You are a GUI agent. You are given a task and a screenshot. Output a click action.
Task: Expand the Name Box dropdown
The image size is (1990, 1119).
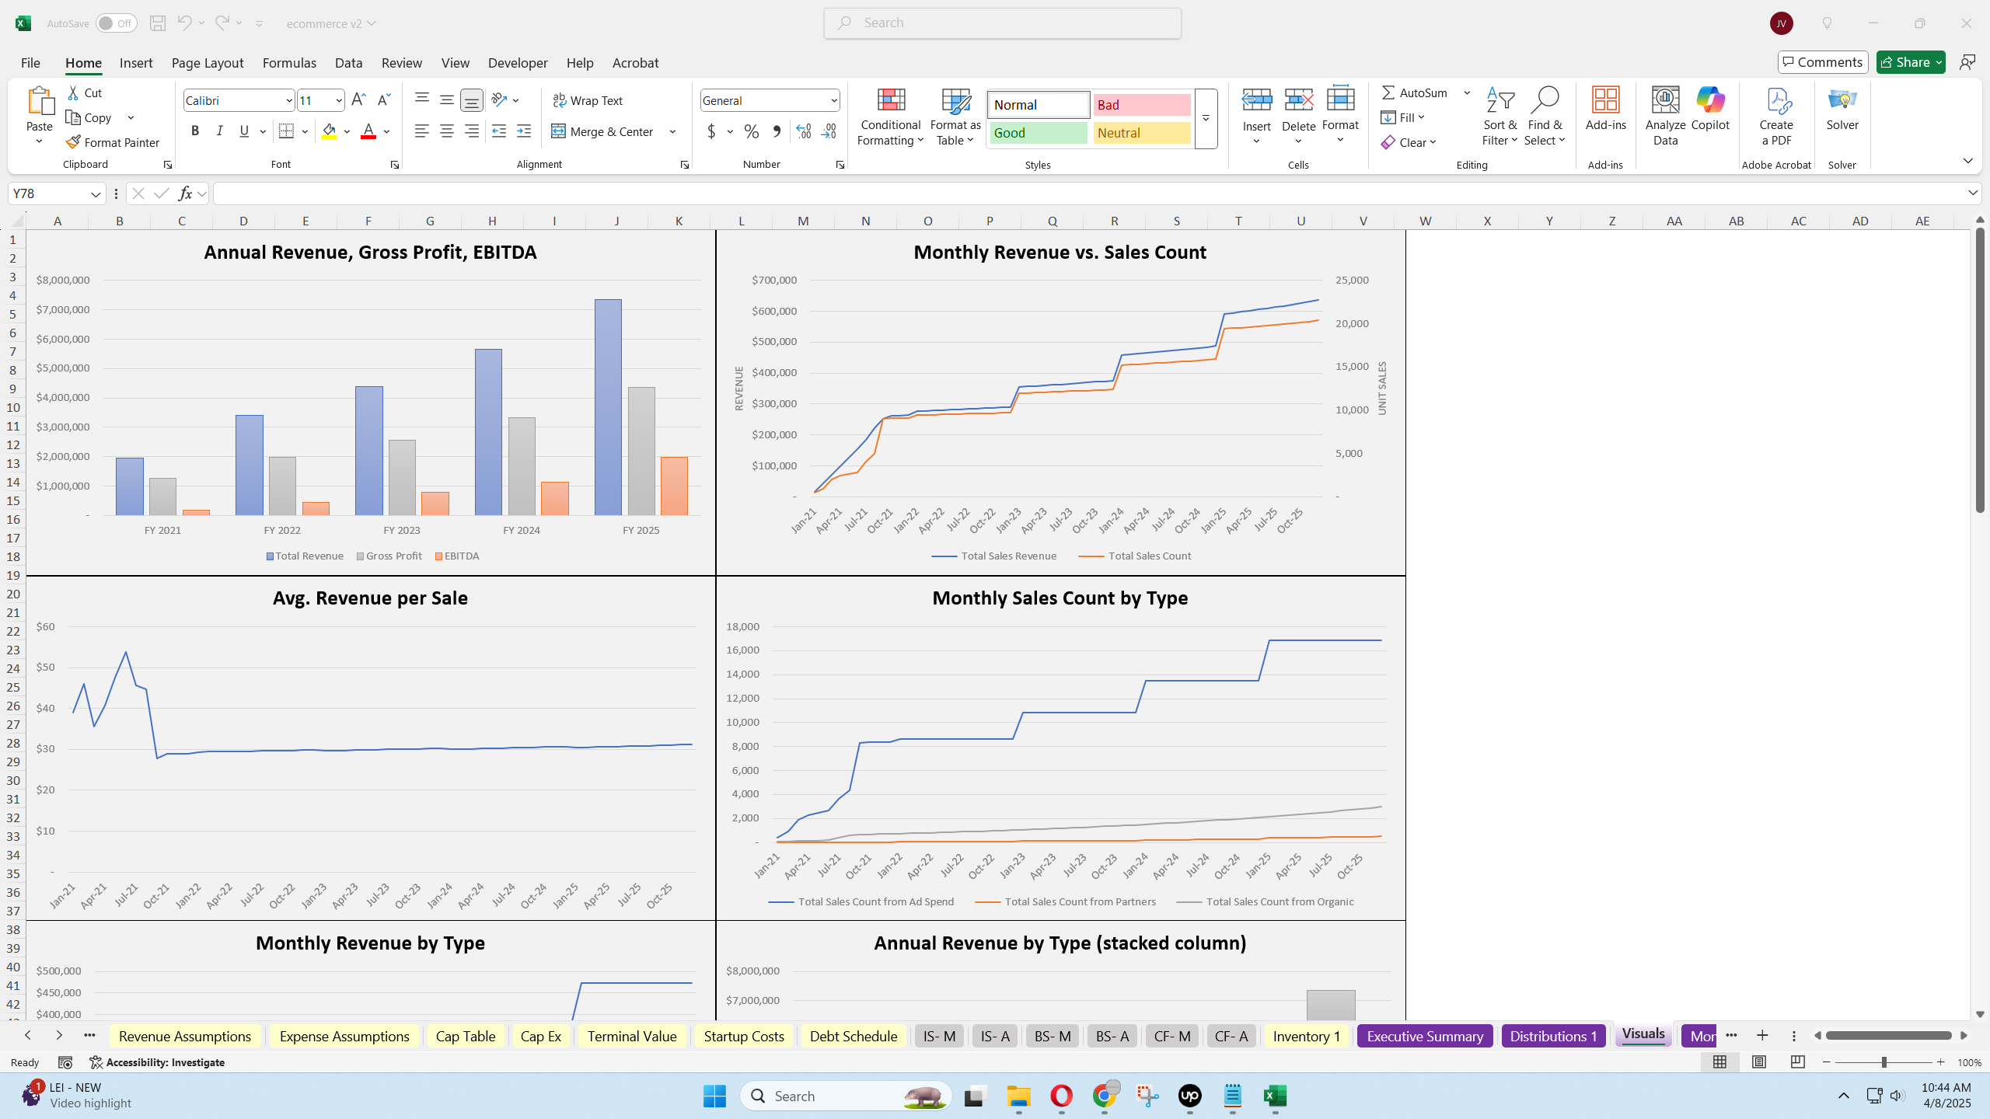96,193
